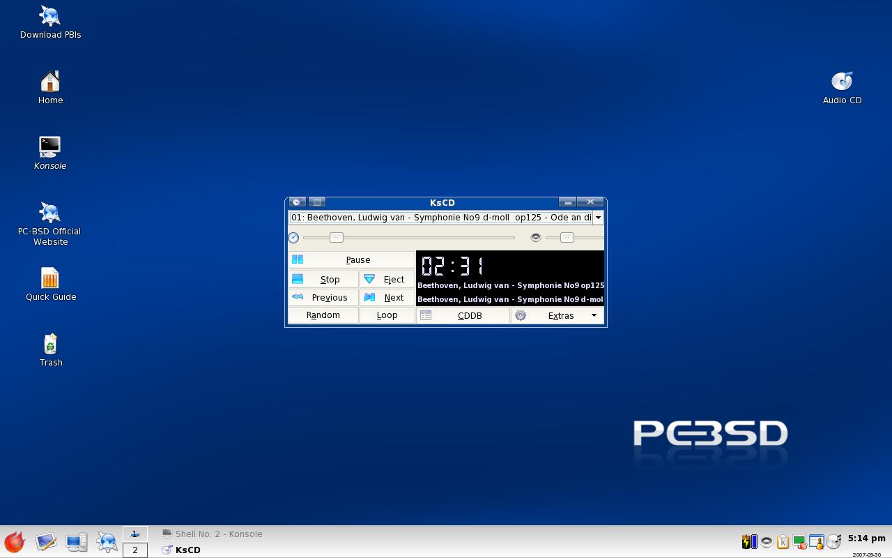Screen dimensions: 892x558
Task: Skip to the Next track
Action: [x=387, y=297]
